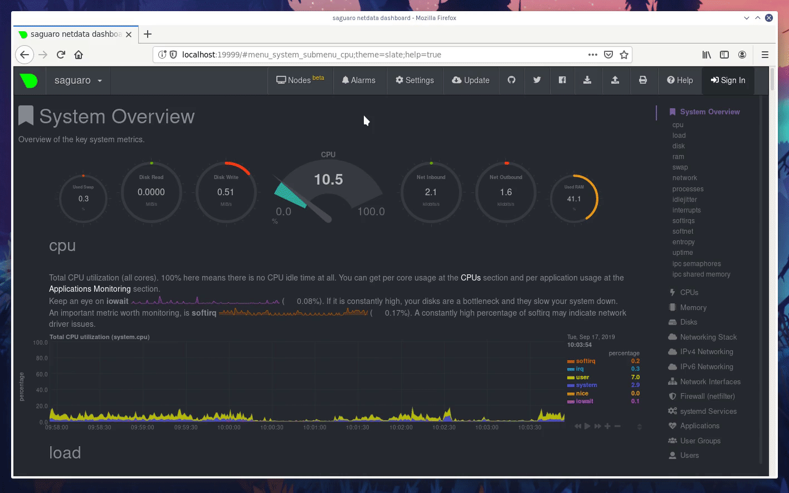Toggle the Firefox sidebar icon
The image size is (789, 493).
pyautogui.click(x=724, y=55)
